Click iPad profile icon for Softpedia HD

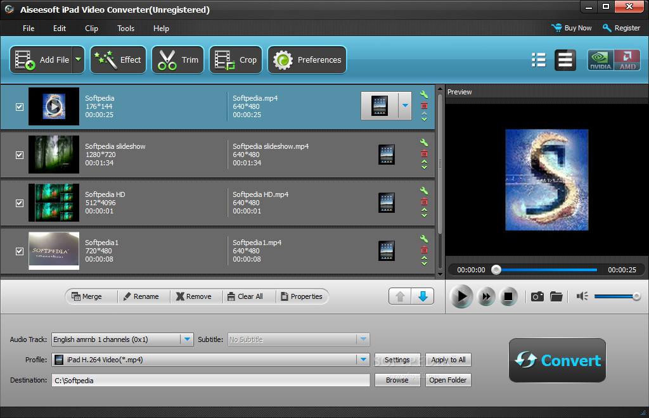coord(386,203)
